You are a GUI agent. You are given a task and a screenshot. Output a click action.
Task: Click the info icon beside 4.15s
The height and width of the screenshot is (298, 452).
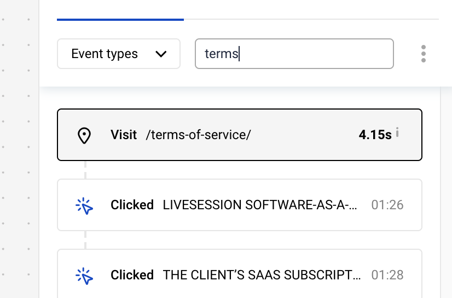click(397, 133)
